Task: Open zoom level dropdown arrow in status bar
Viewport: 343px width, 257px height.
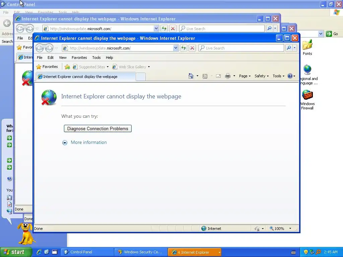Action: click(x=290, y=228)
